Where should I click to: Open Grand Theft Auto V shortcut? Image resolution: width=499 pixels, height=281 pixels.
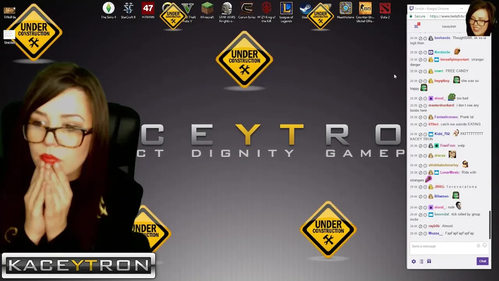188,12
